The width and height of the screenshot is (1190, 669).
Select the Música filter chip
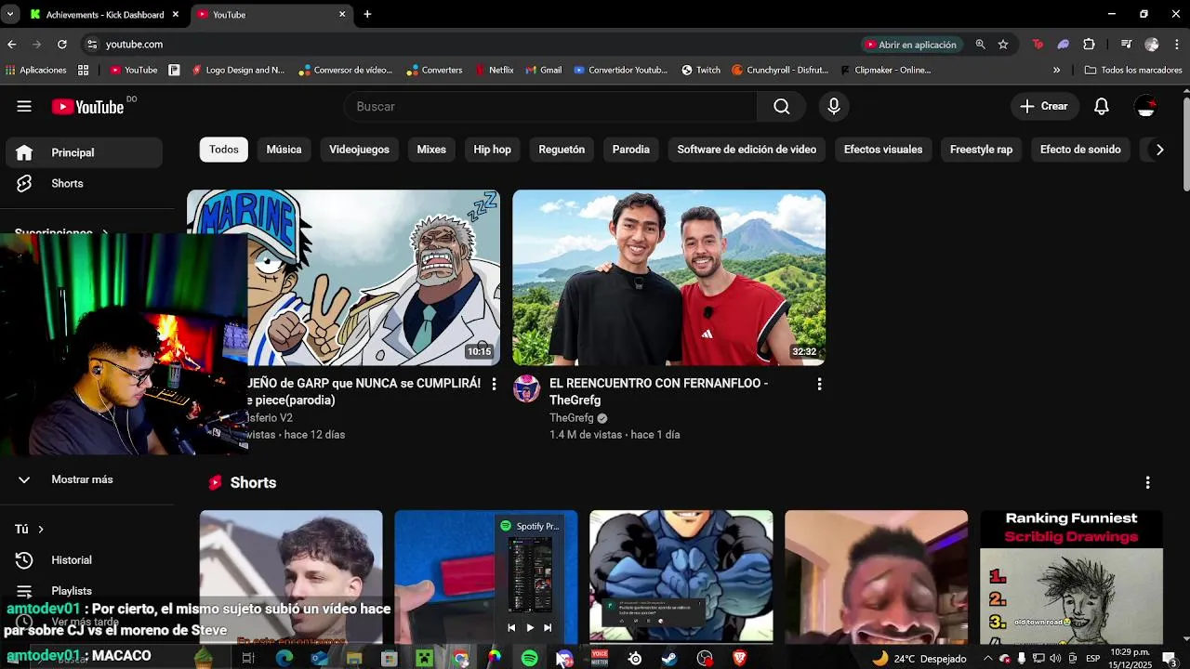pyautogui.click(x=284, y=150)
